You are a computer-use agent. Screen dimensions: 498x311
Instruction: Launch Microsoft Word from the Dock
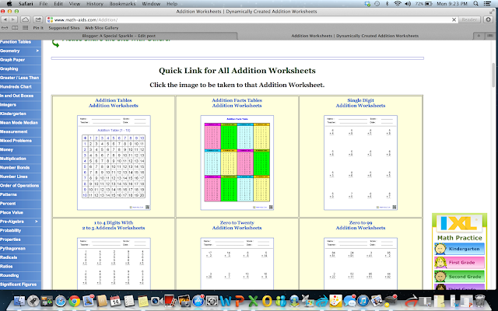tap(226, 301)
